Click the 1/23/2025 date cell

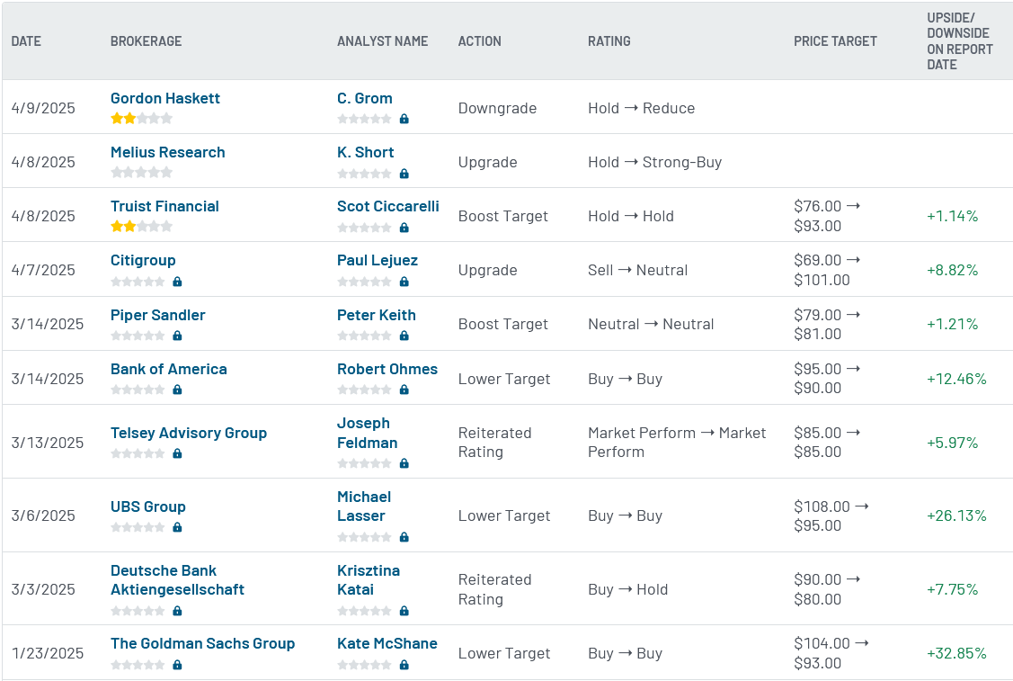point(47,653)
